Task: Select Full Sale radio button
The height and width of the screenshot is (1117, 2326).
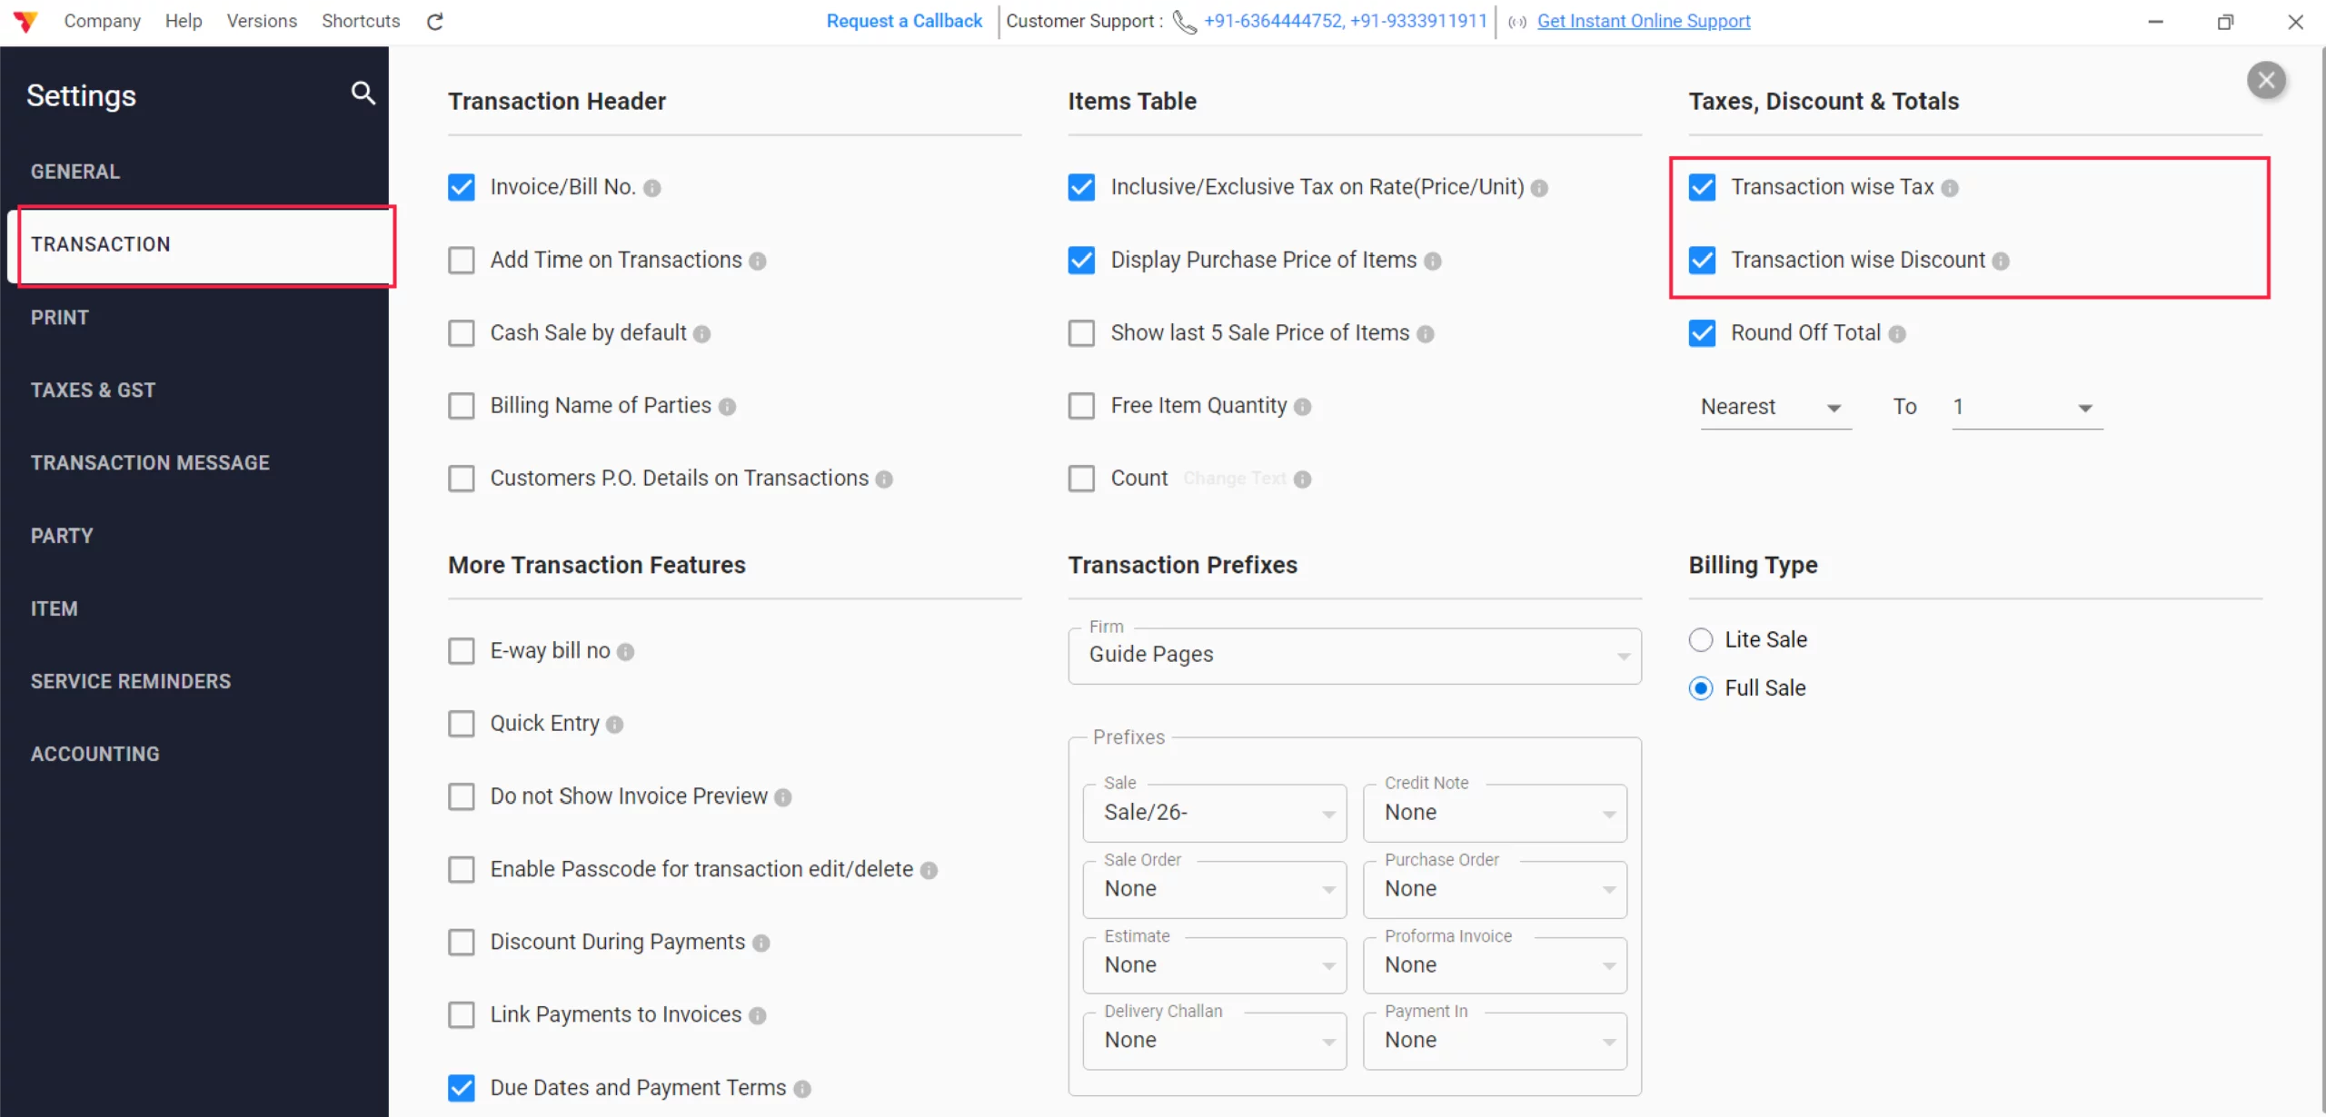Action: 1701,688
